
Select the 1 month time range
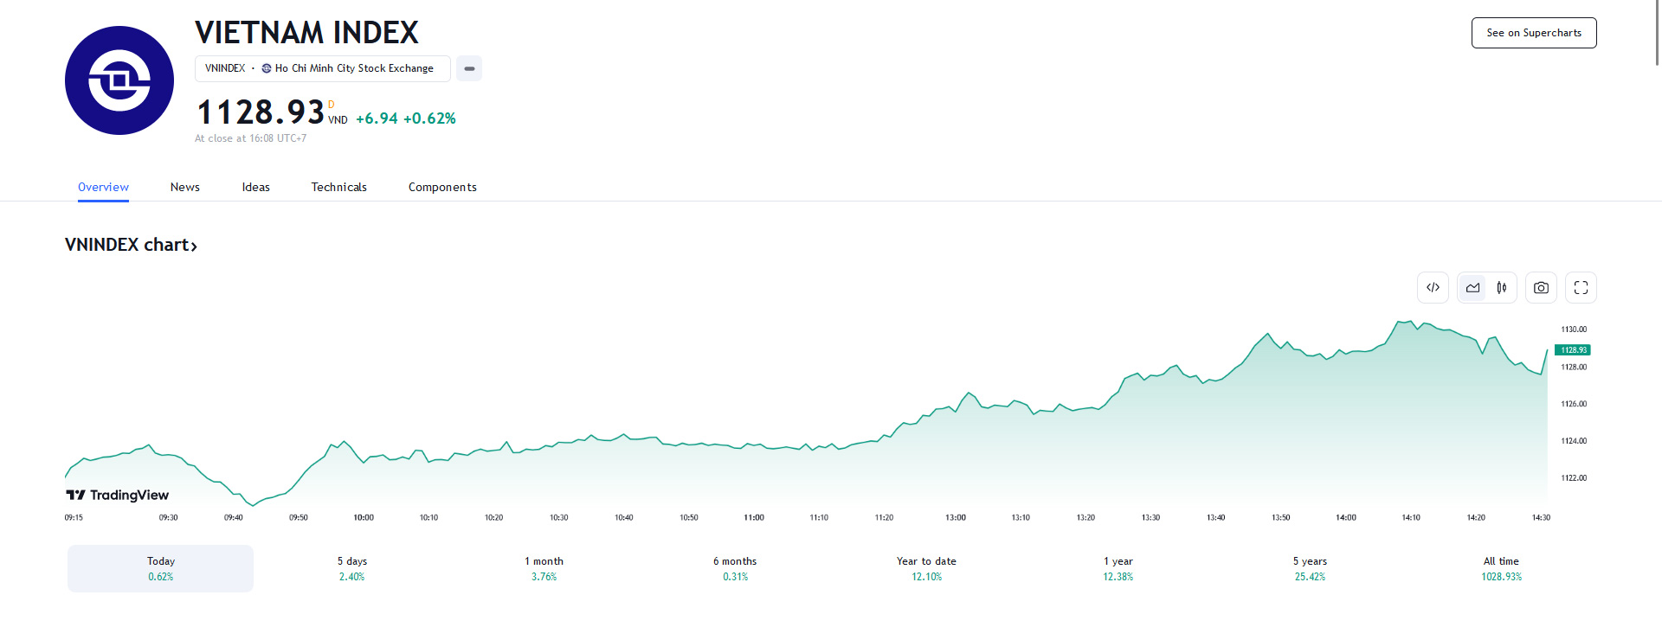pyautogui.click(x=544, y=568)
